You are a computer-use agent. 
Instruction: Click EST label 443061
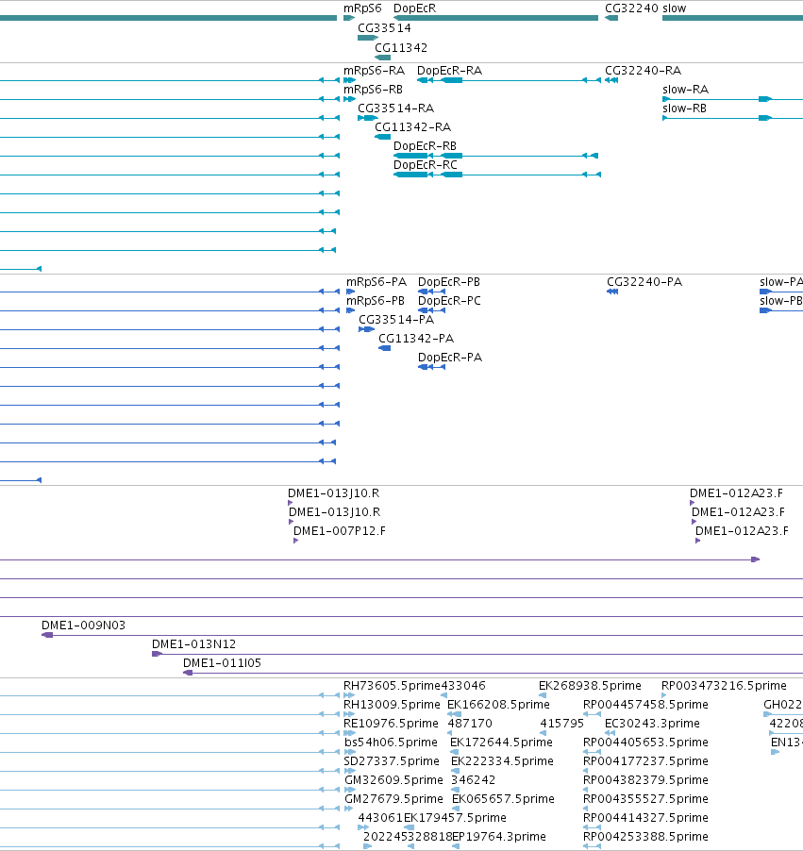tap(380, 818)
